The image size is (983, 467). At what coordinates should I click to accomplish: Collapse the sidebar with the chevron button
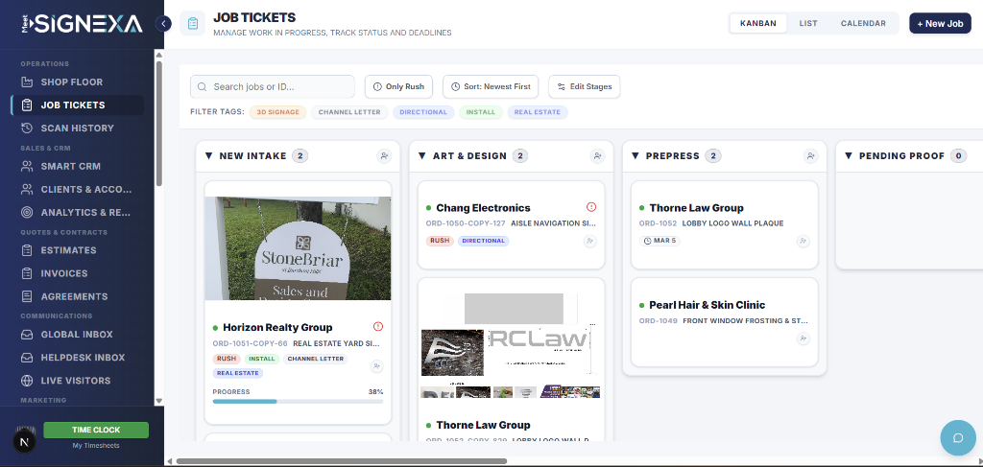pyautogui.click(x=164, y=23)
